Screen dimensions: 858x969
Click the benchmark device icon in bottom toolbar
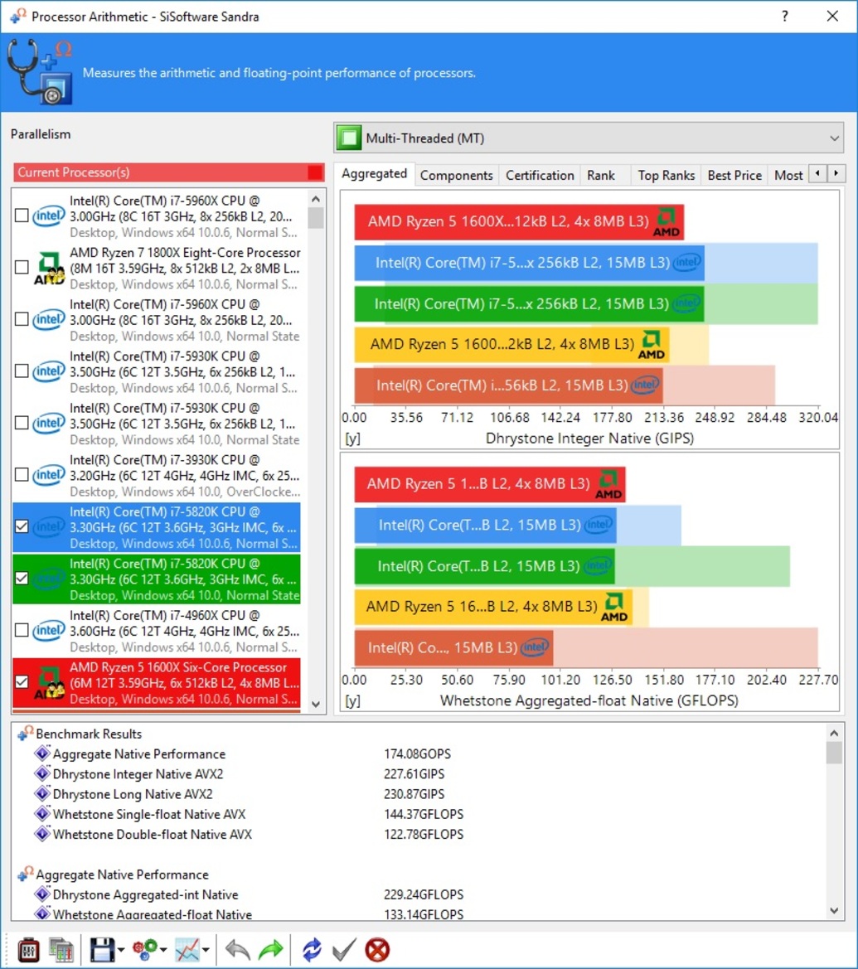[28, 950]
